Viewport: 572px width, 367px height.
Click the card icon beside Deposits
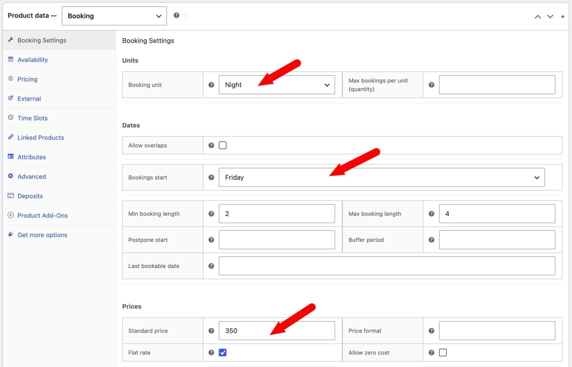[11, 195]
